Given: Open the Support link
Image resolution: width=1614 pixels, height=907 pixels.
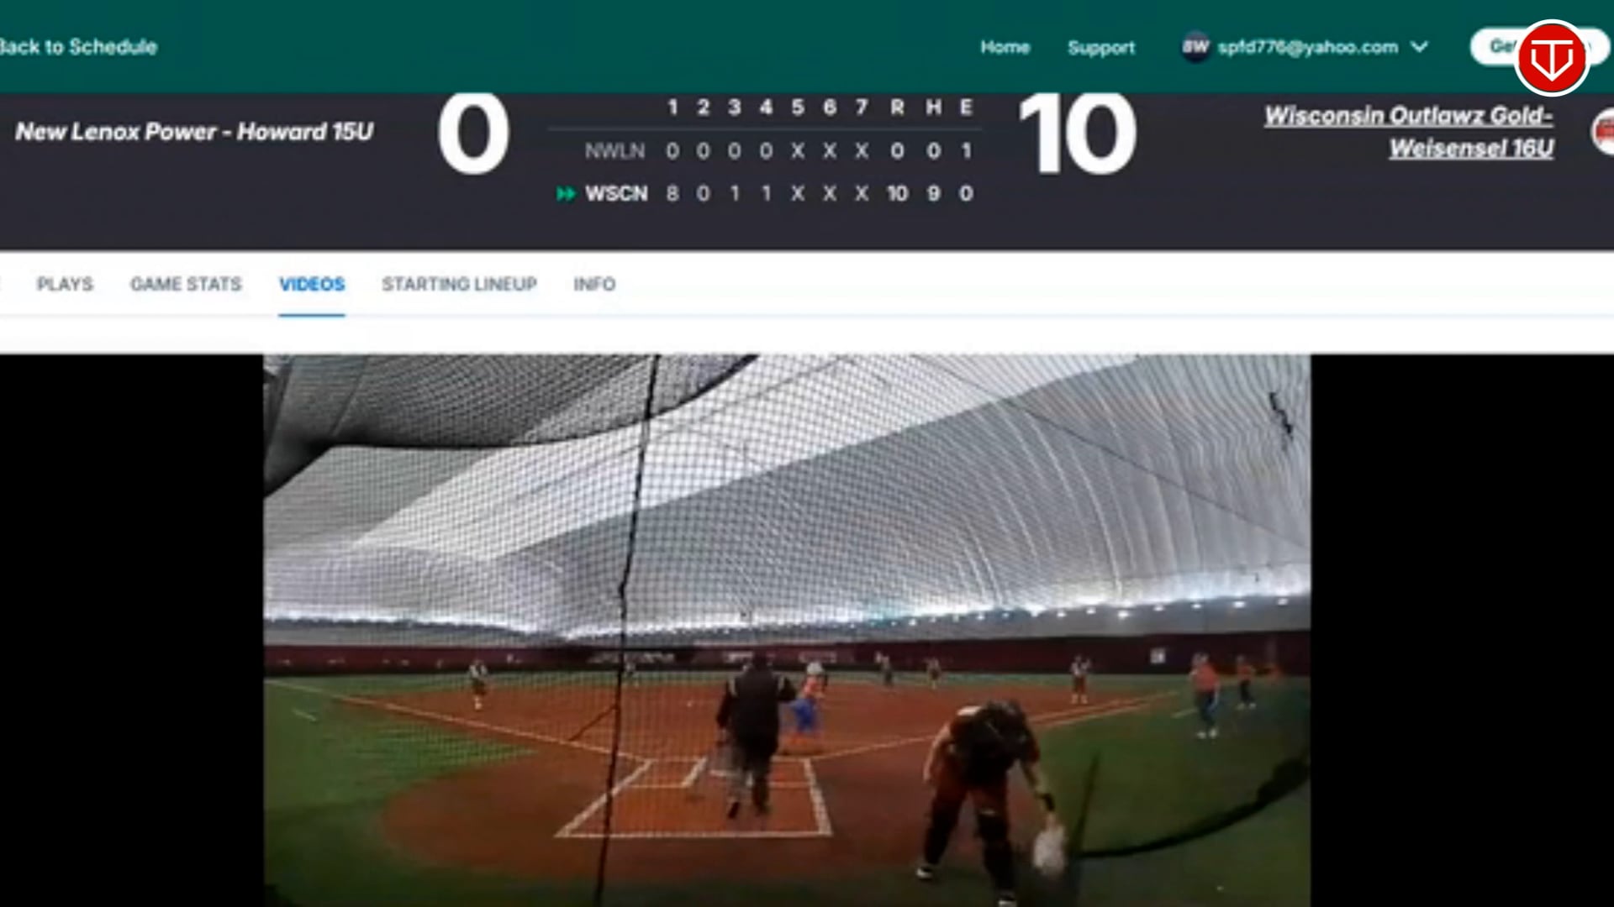Looking at the screenshot, I should tap(1101, 47).
